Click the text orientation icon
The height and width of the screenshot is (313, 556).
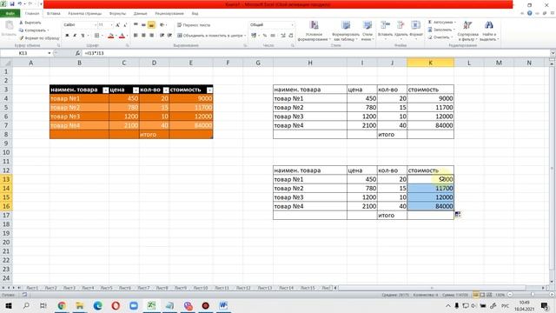coord(162,25)
